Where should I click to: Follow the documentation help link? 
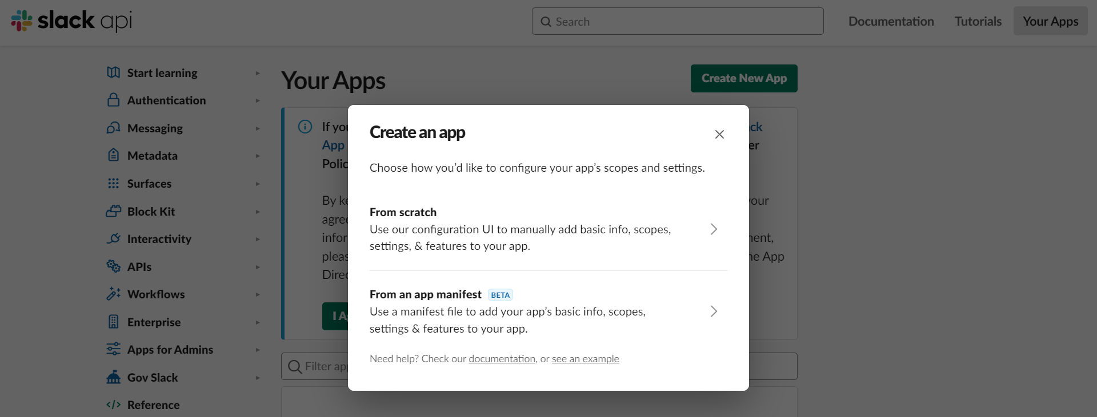(x=502, y=359)
